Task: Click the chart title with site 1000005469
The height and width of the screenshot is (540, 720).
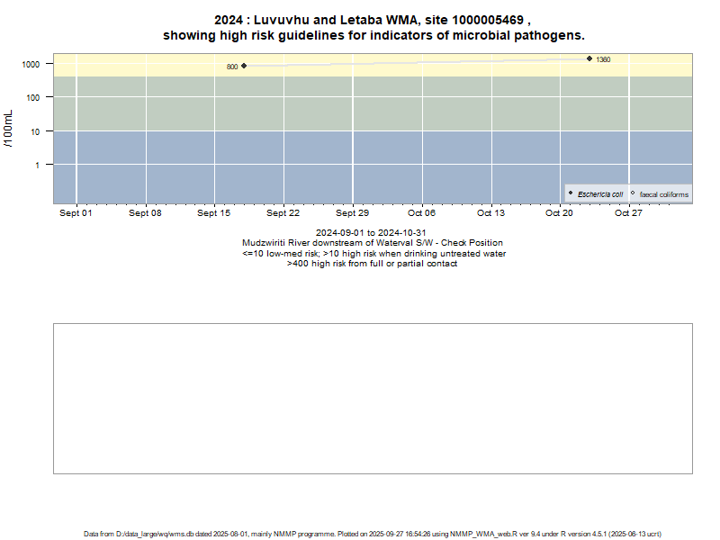Action: [x=373, y=28]
